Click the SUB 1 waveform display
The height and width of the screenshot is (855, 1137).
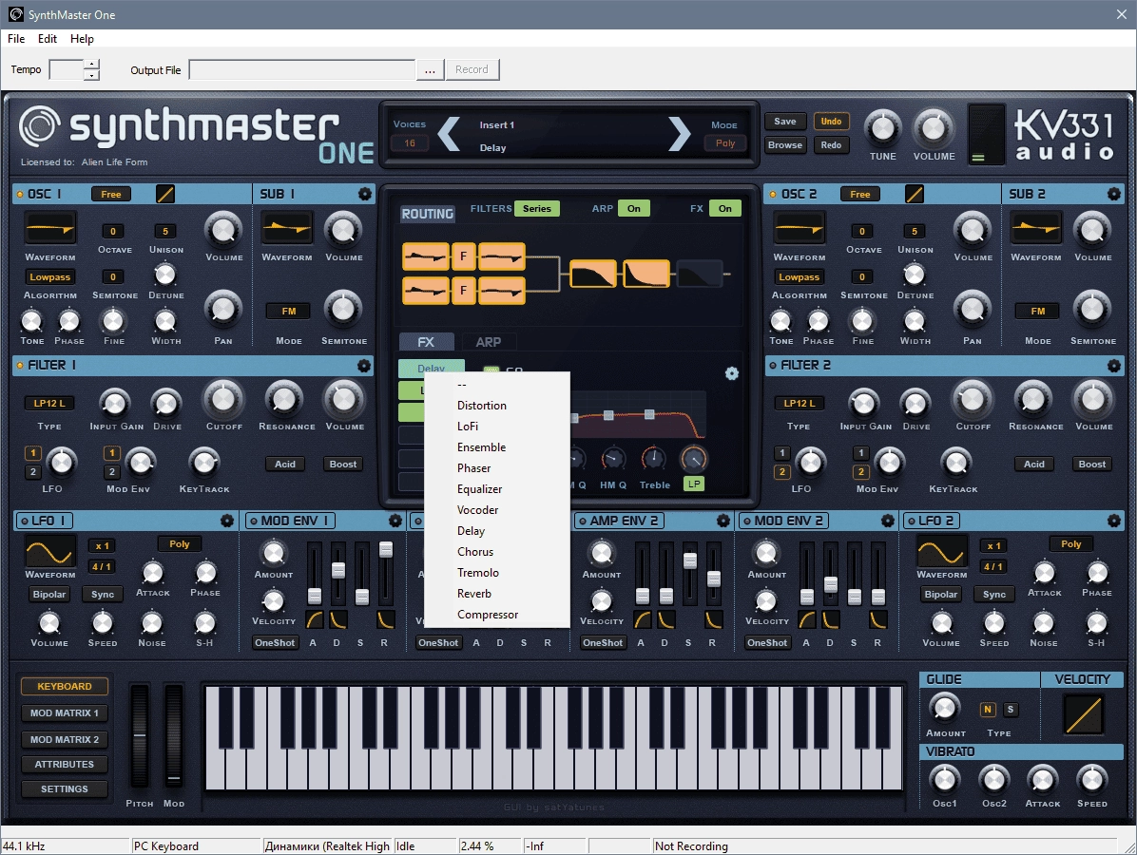(287, 230)
